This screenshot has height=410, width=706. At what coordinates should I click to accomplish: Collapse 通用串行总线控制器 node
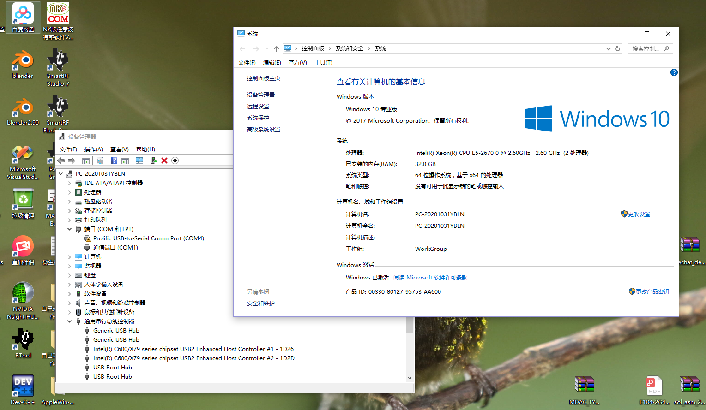pos(70,321)
